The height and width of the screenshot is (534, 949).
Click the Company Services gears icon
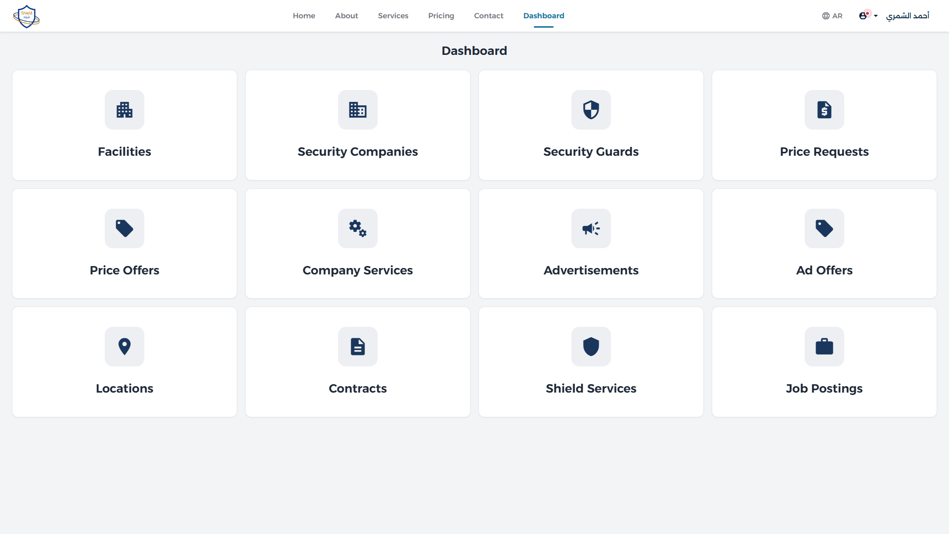coord(357,228)
